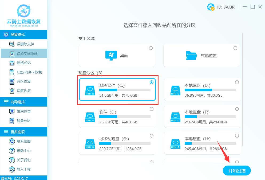Viewport: 265px width, 180px height.
Task: Open the 常用位置 menu item
Action: pyautogui.click(x=24, y=111)
